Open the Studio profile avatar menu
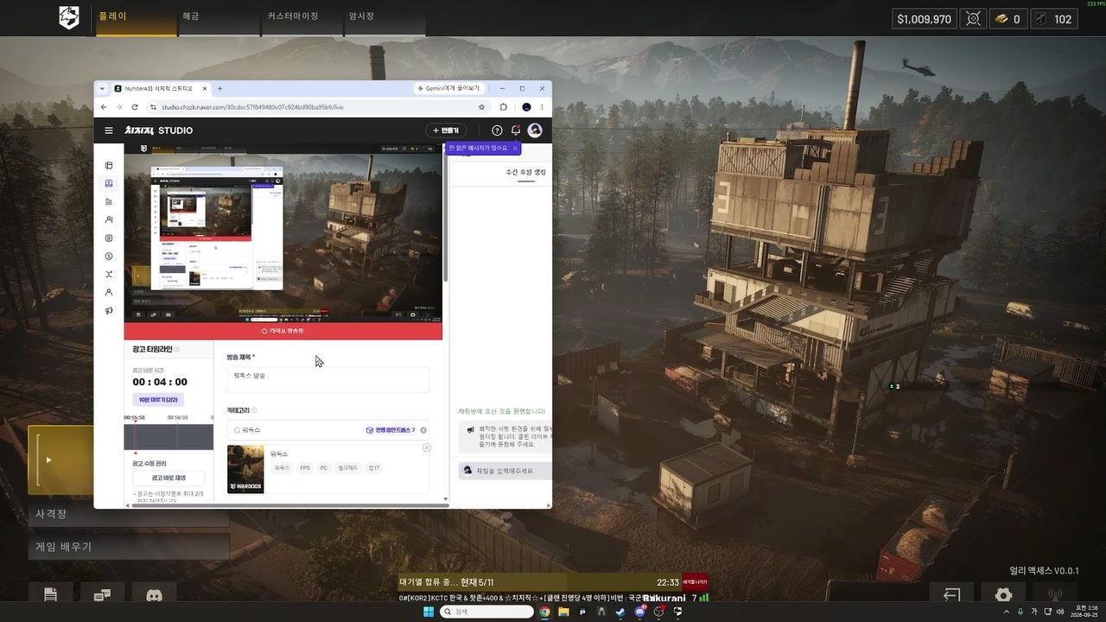1106x622 pixels. point(535,130)
